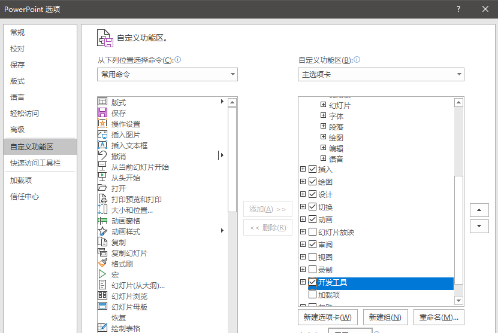Switch to 高级 options category
This screenshot has height=333, width=498.
[40, 130]
